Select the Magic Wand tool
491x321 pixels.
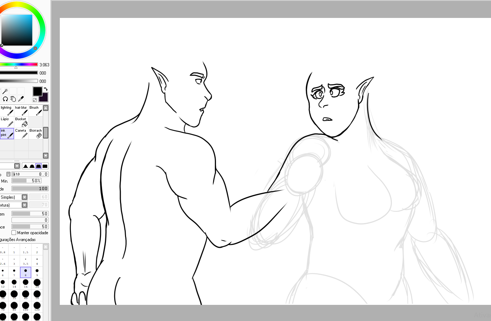[x=5, y=91]
